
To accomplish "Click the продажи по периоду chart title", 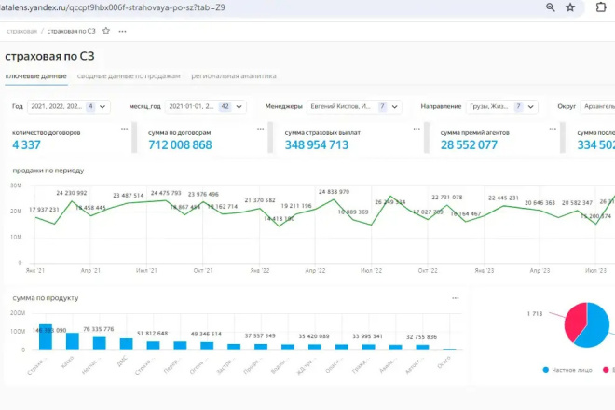I will click(48, 171).
